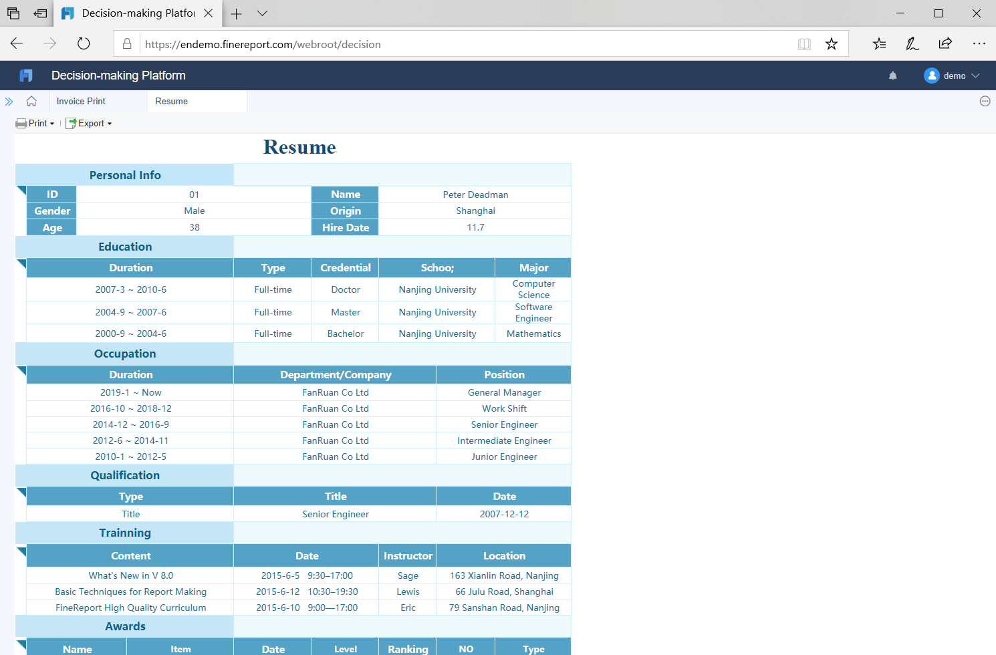Open the tabs you've set aside icon

(13, 13)
